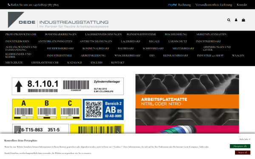Click the PayPal logo in top bar
Screen dimensions: 255x159
[x=173, y=5]
